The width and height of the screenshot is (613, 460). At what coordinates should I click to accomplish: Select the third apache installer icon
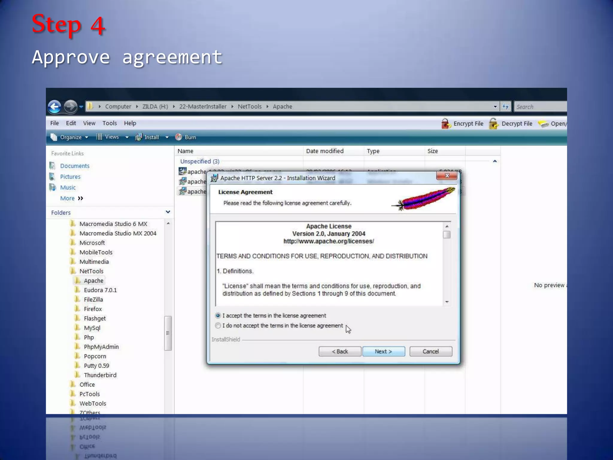[x=182, y=191]
